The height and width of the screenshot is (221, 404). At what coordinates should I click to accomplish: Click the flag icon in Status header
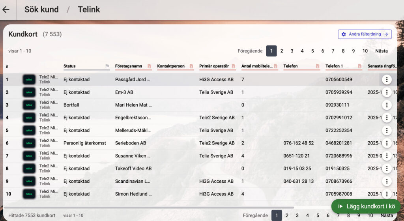pyautogui.click(x=107, y=66)
